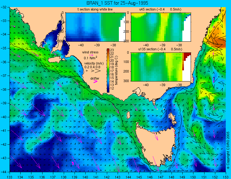Click the temperature color bar
231x179 pixels.
108,71
